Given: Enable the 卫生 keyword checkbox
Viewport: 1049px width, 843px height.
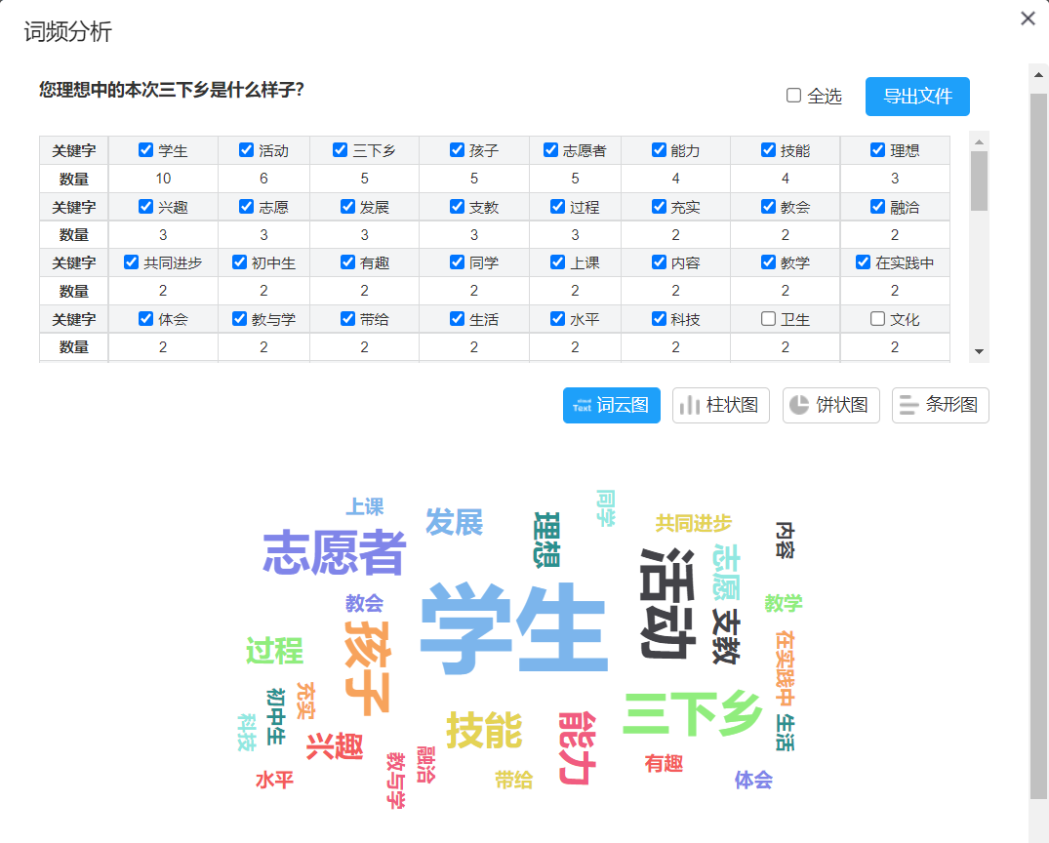Looking at the screenshot, I should coord(769,319).
